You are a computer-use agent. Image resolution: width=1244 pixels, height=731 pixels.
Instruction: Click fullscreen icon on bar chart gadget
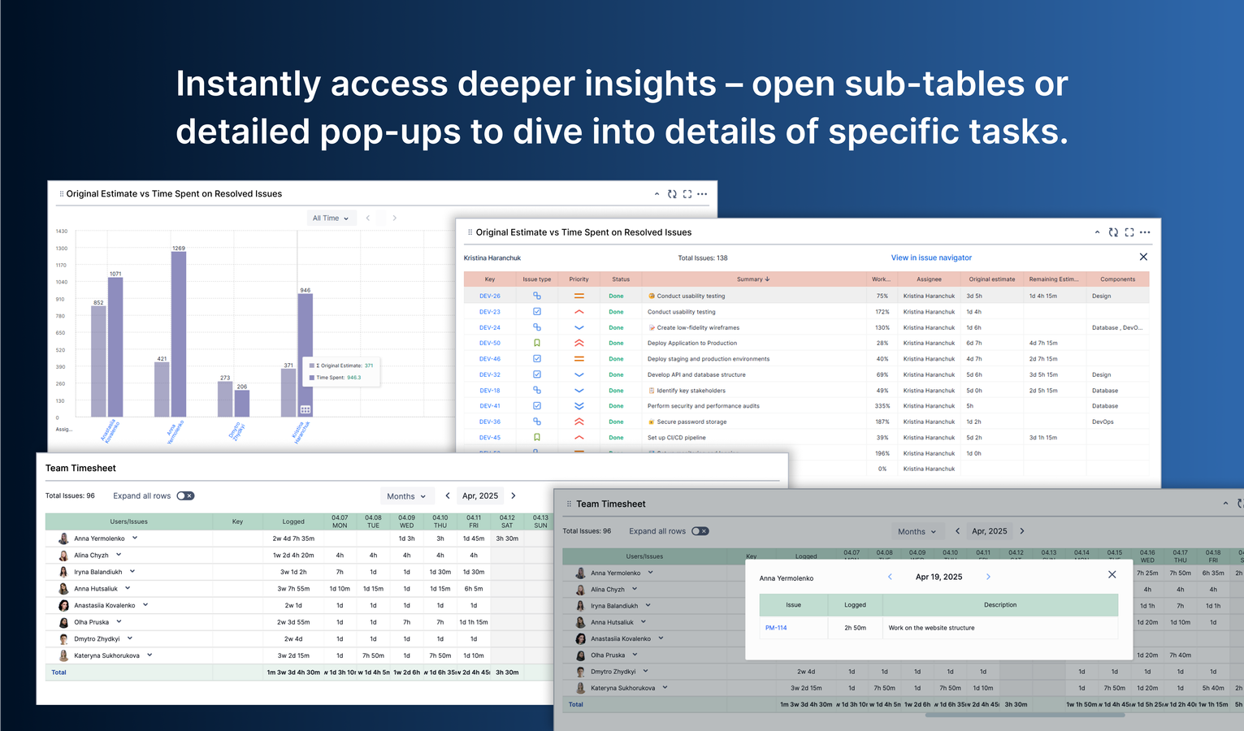687,194
